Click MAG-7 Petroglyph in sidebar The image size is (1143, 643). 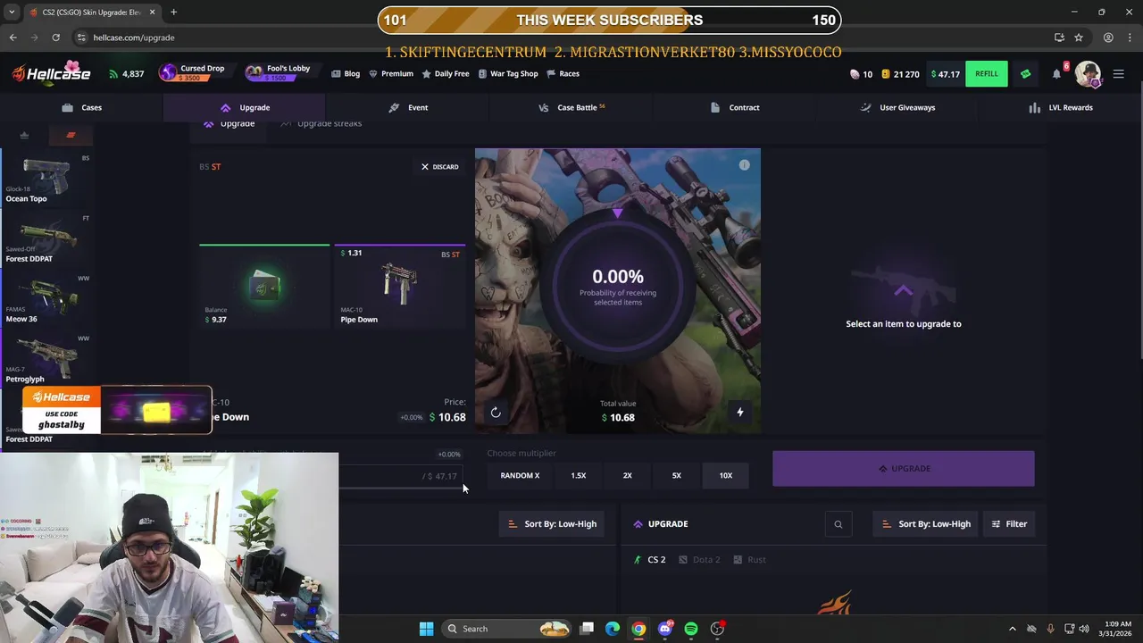[47, 359]
